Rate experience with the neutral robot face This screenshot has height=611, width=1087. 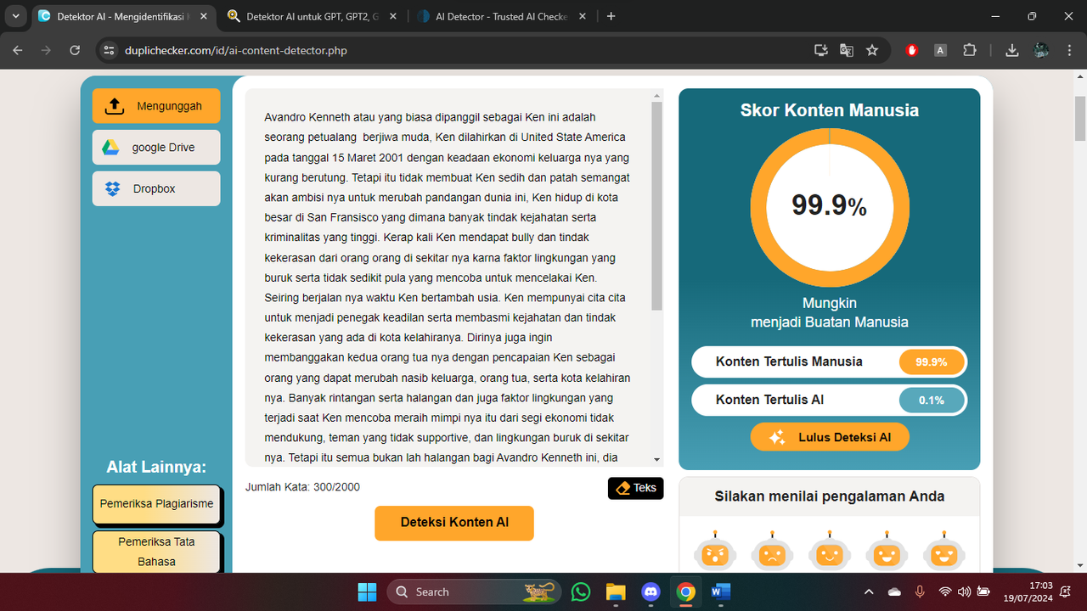(x=830, y=552)
